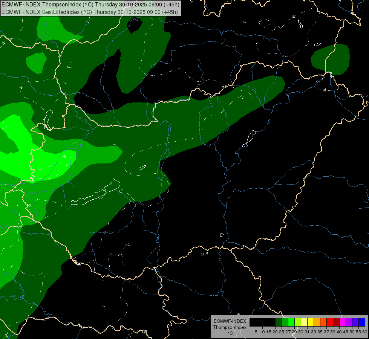Click the legend '°C' unit label
This screenshot has width=369, height=339.
230,333
